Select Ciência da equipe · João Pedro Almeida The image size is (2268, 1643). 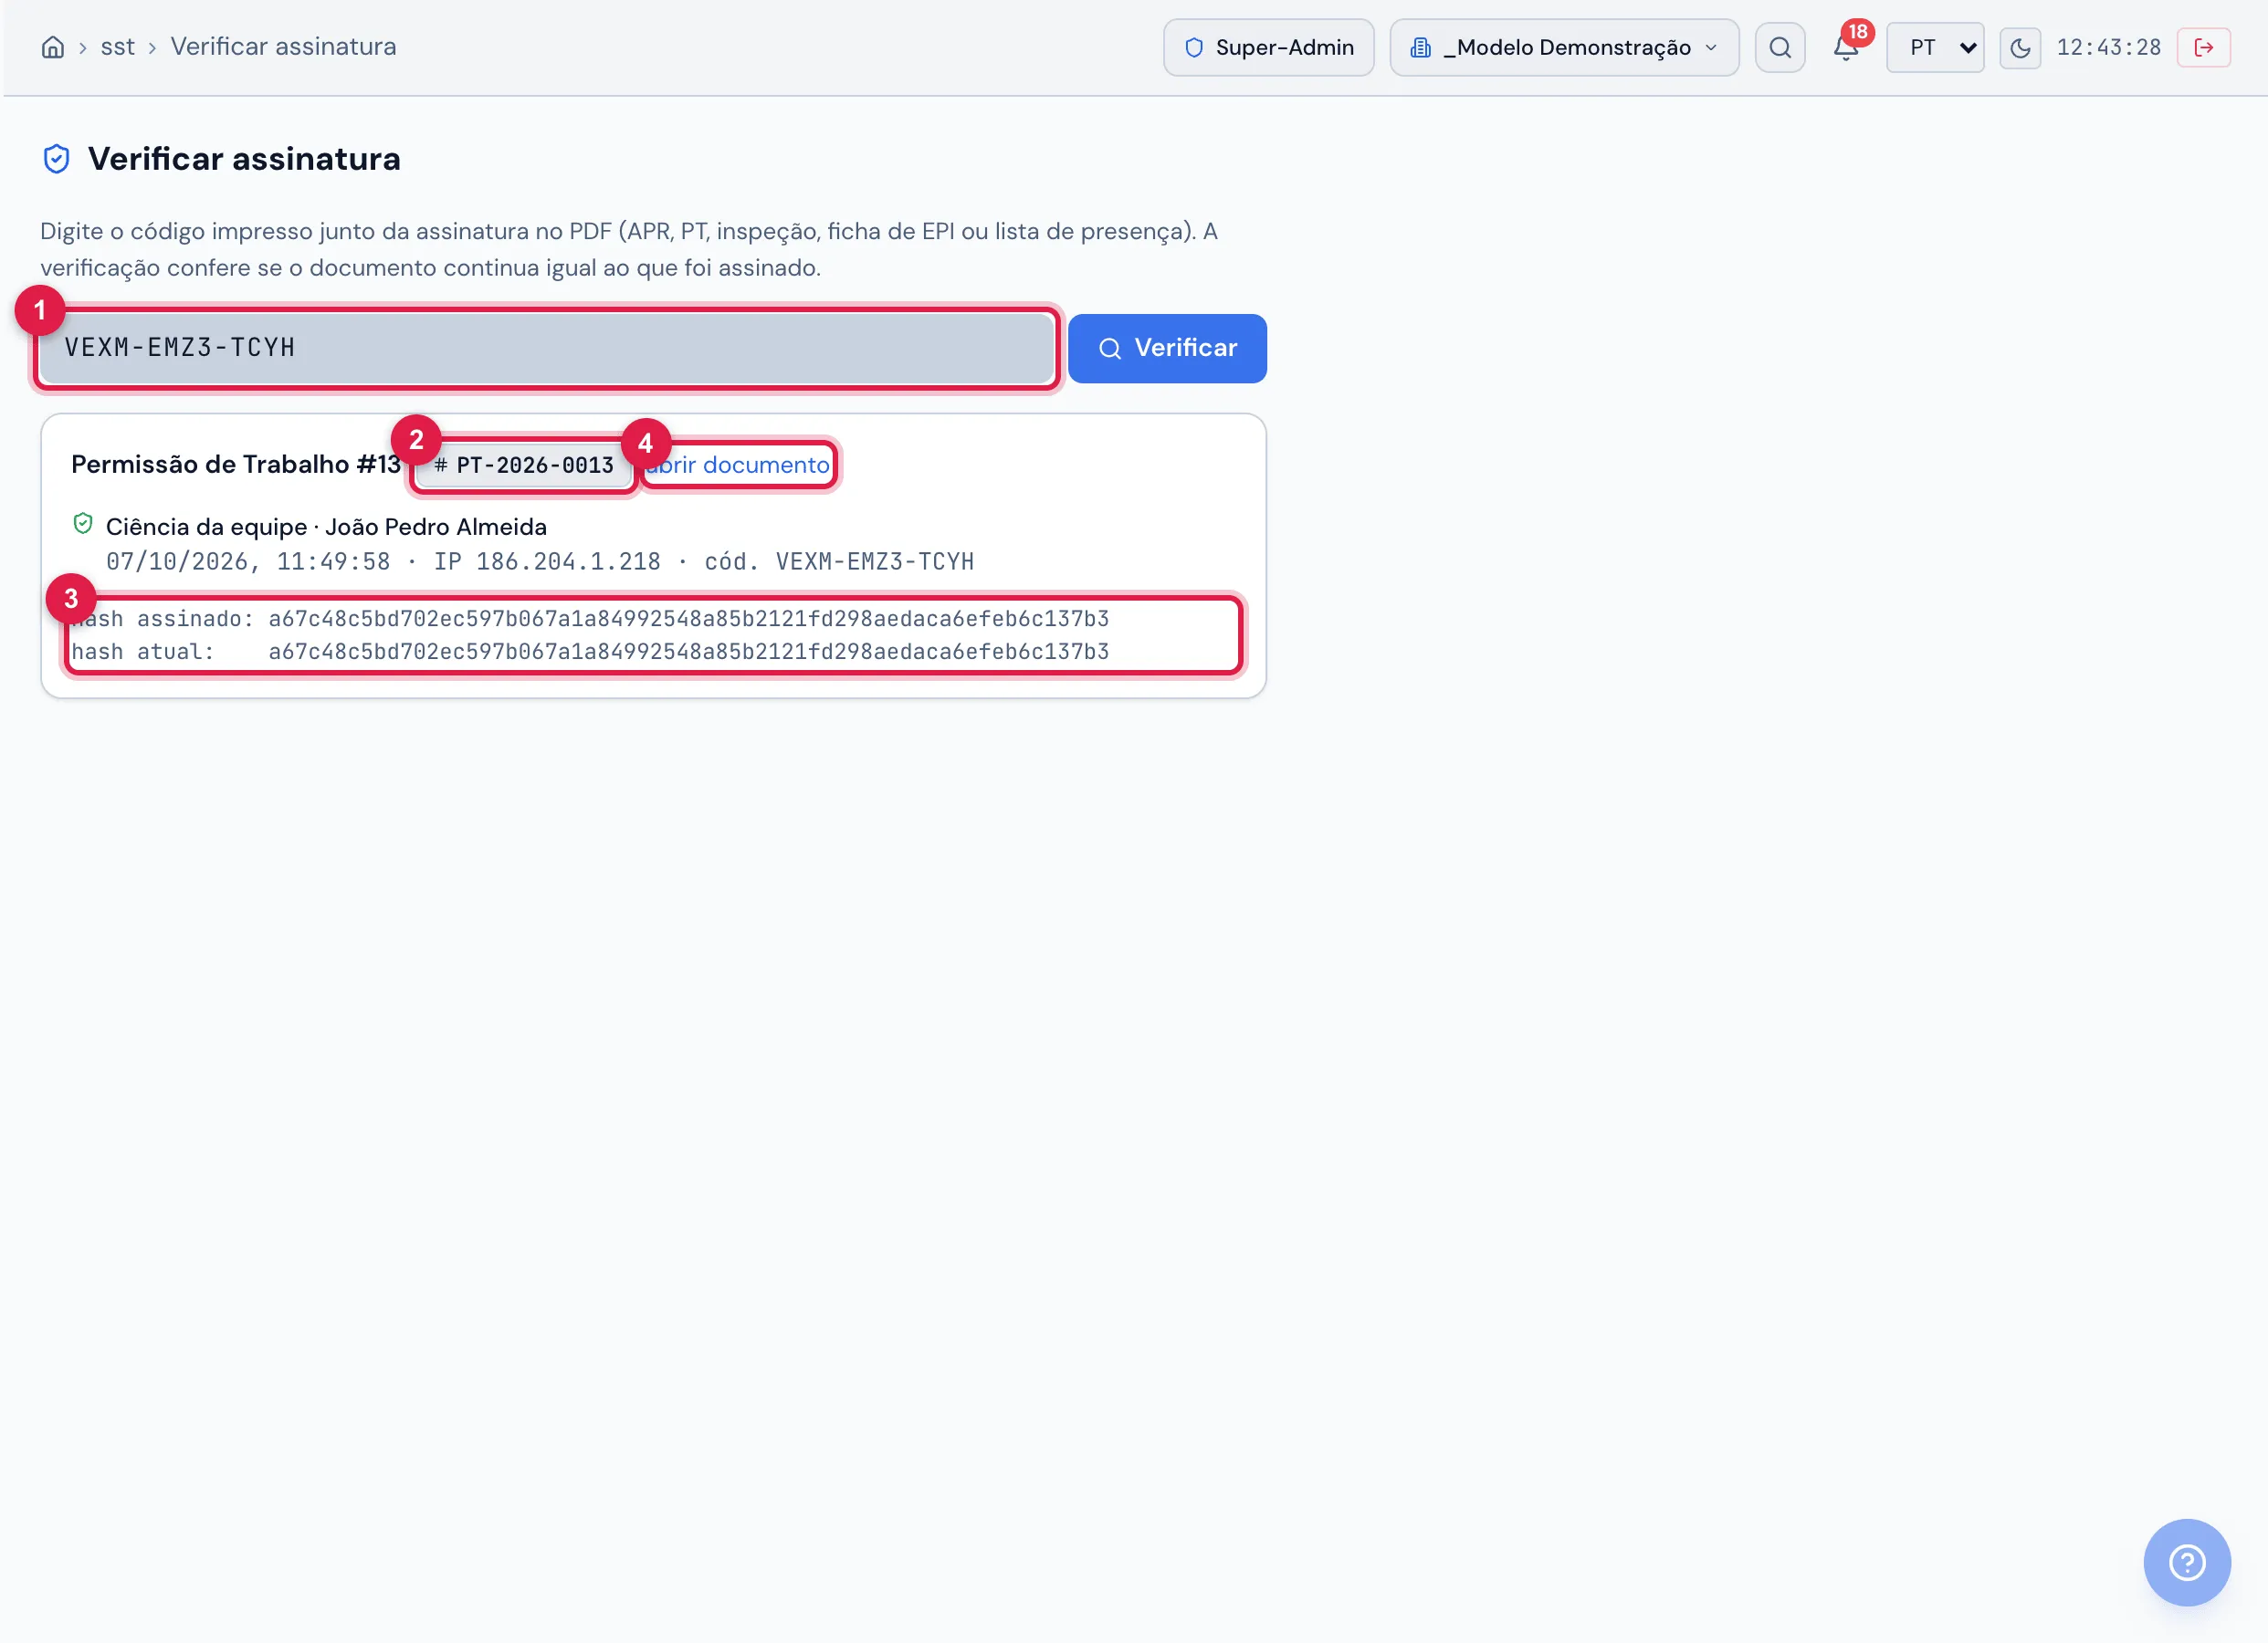coord(326,527)
